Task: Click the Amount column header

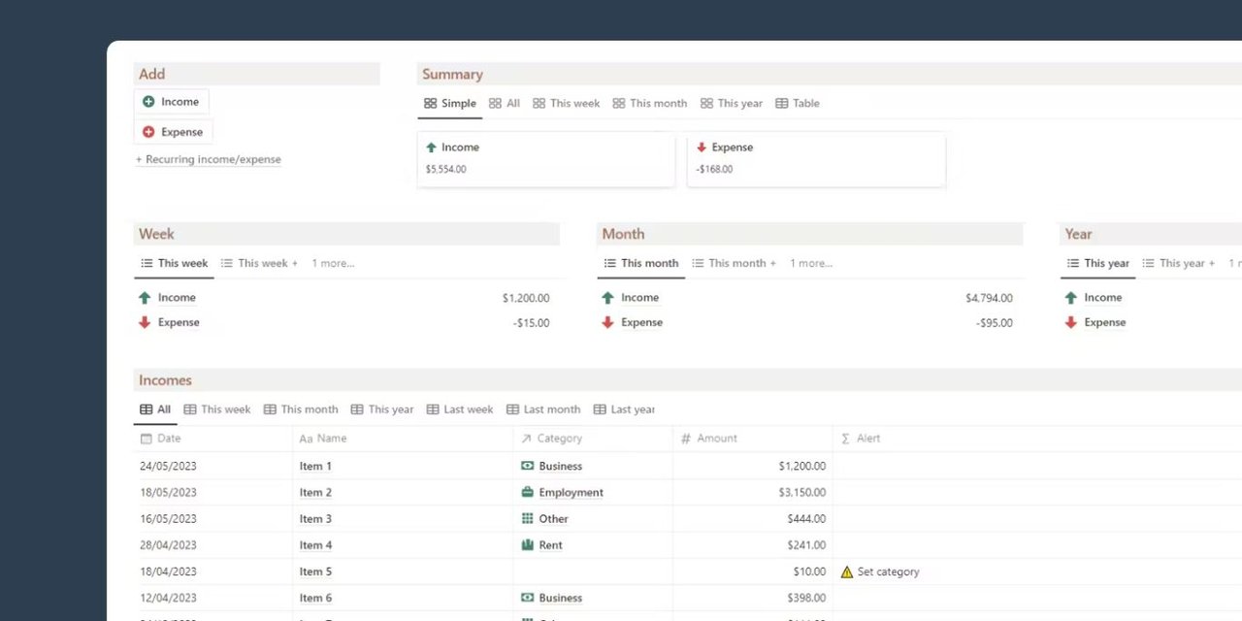Action: click(753, 439)
